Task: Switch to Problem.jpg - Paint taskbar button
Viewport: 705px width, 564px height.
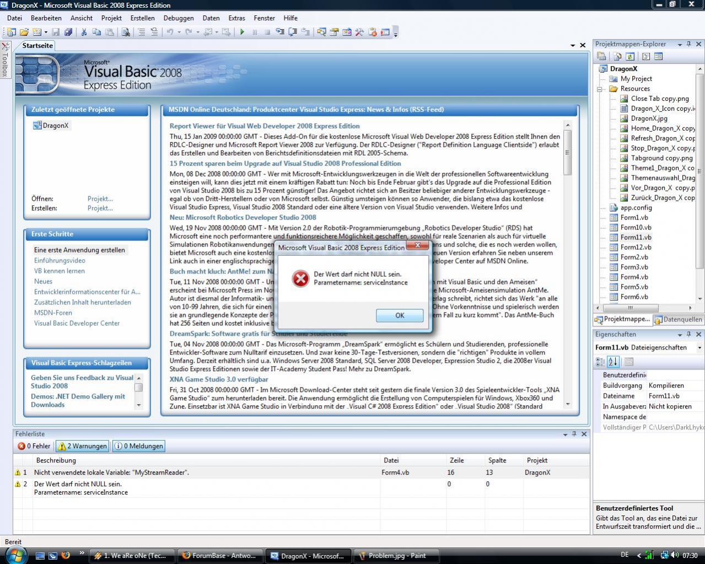Action: [x=396, y=556]
